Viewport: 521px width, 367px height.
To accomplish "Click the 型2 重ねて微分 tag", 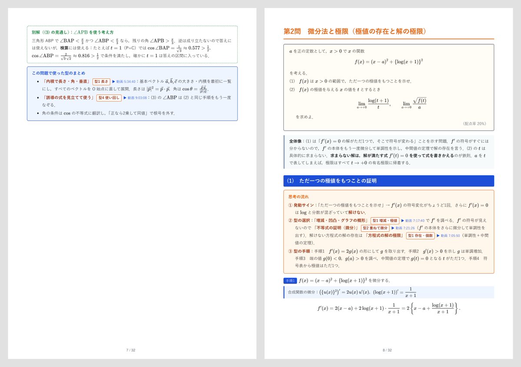I will [375, 228].
